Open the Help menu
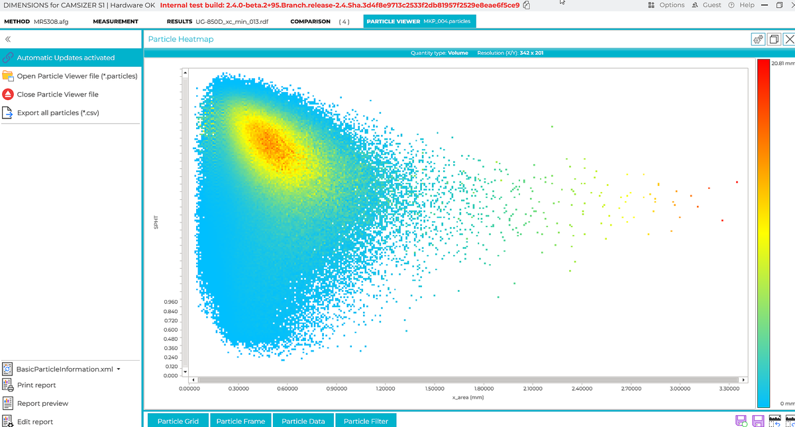 coord(741,5)
